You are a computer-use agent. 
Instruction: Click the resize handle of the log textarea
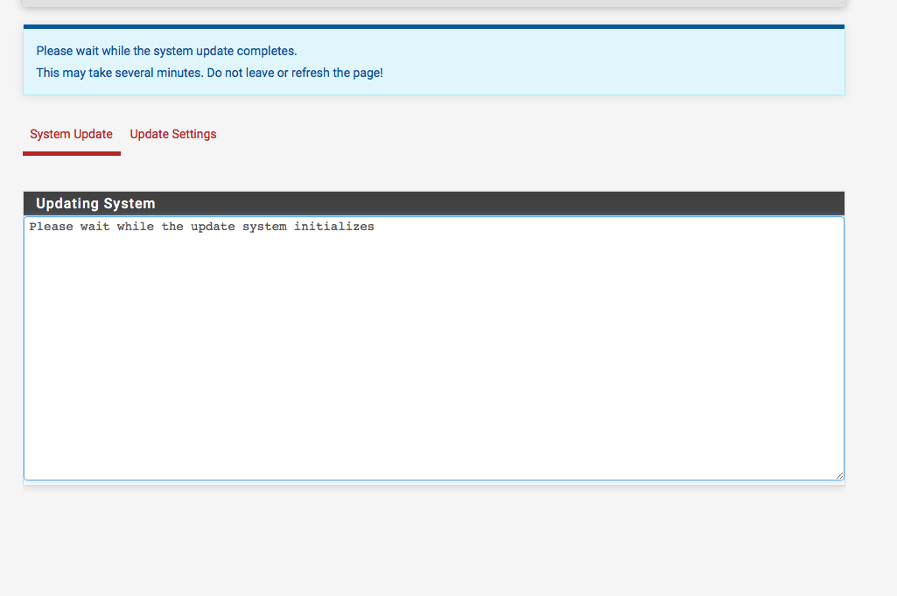[x=839, y=475]
